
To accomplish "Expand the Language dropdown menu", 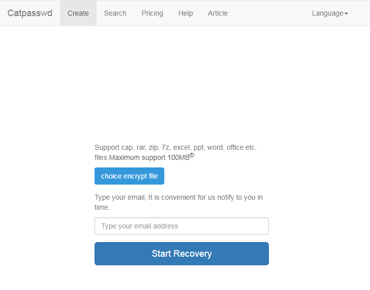I will click(330, 13).
